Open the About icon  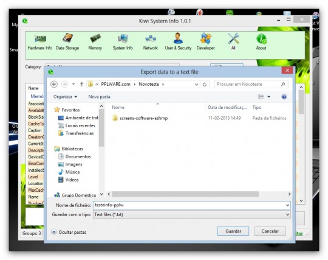[261, 42]
